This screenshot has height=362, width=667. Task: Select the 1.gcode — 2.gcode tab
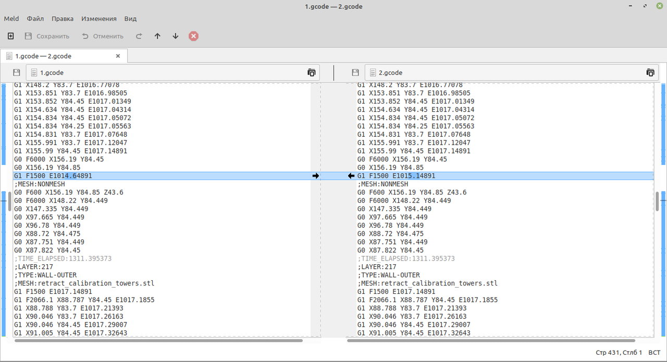pyautogui.click(x=64, y=56)
